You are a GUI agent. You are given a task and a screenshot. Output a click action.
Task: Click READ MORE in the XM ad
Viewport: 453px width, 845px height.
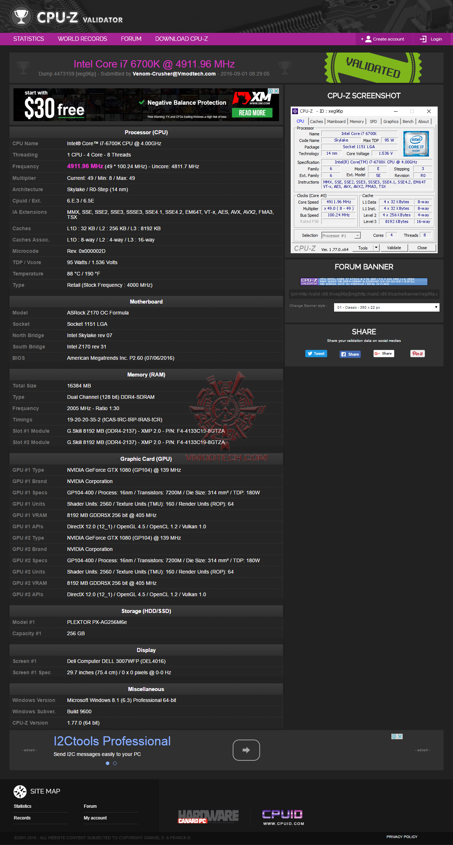[252, 113]
